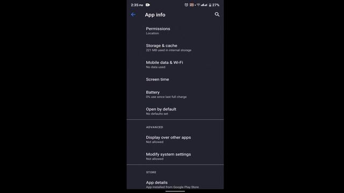The width and height of the screenshot is (344, 193).
Task: Tap the Advanced section header
Action: click(x=155, y=127)
